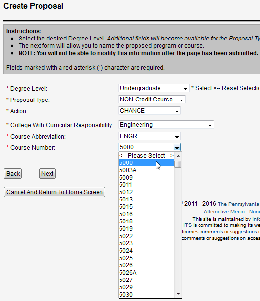Select course number 5015
The height and width of the screenshot is (301, 260).
(146, 207)
